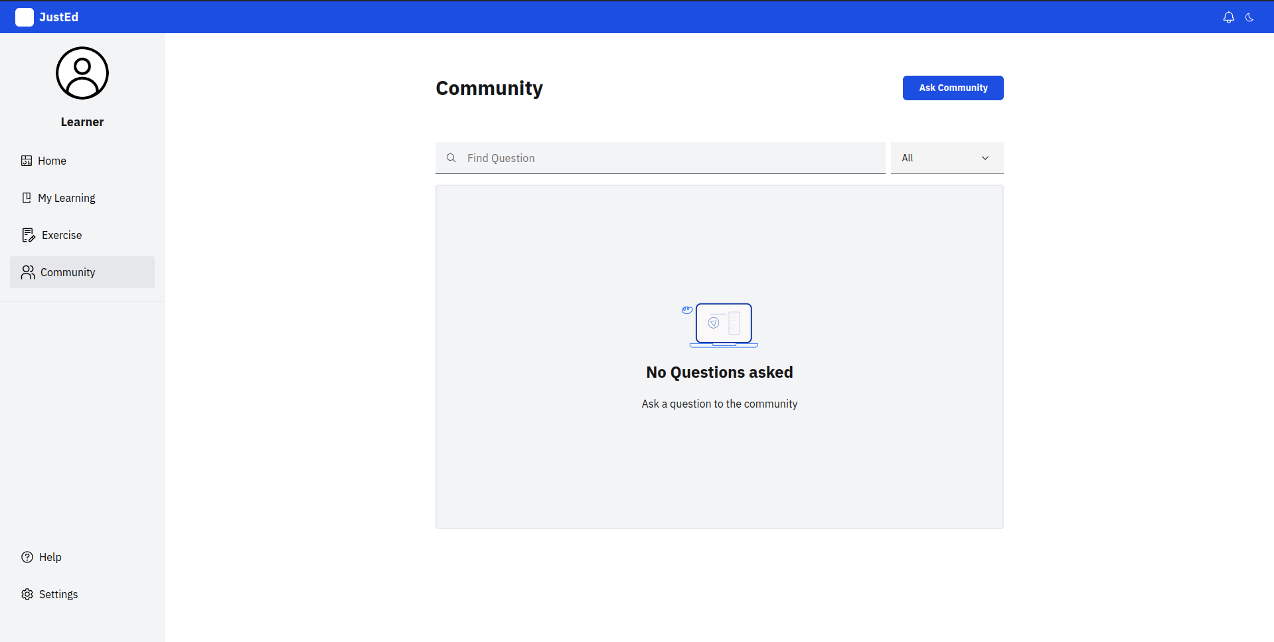This screenshot has height=642, width=1274.
Task: Select the Home icon in the sidebar
Action: click(27, 161)
